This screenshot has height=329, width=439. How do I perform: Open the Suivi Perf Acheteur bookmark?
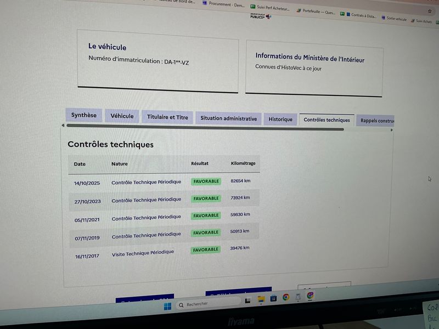point(270,8)
